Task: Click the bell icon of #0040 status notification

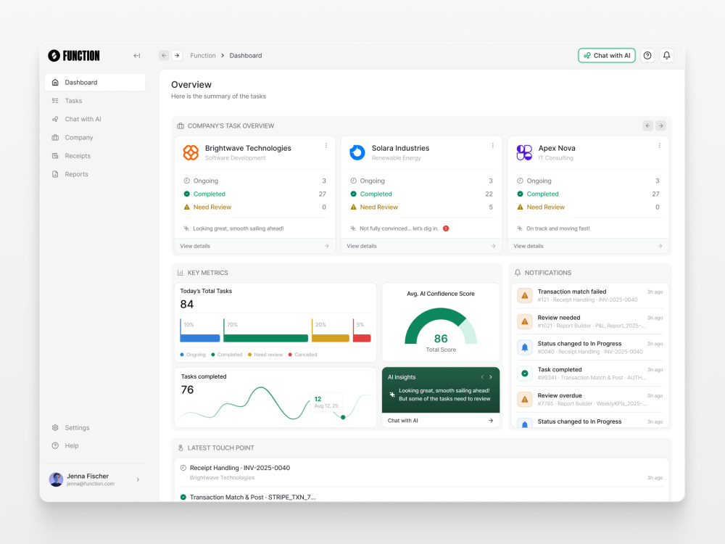Action: (x=524, y=347)
